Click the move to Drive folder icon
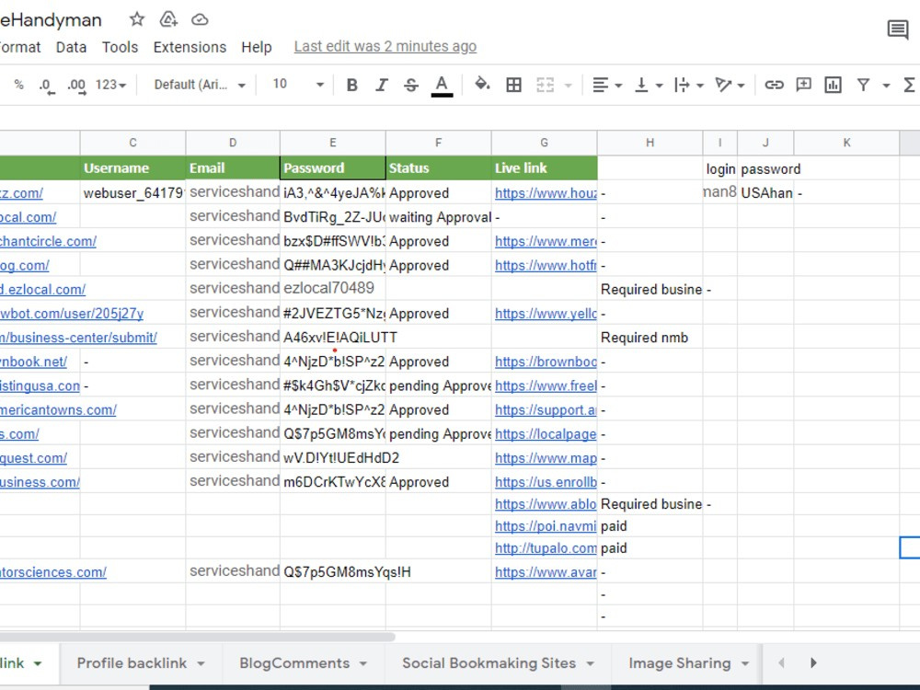 tap(168, 19)
